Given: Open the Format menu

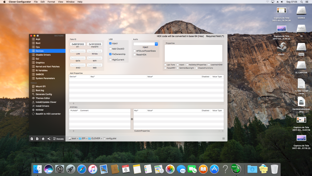Looking at the screenshot, I should click(x=51, y=2).
